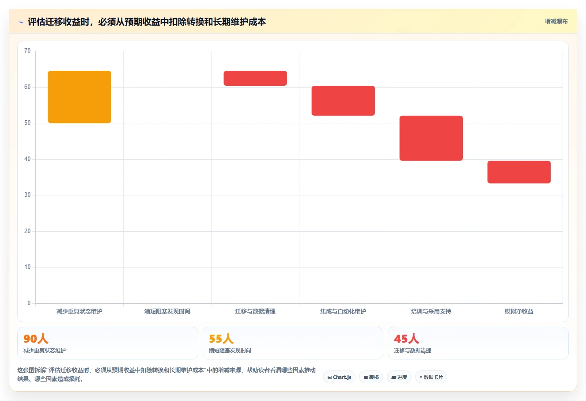This screenshot has height=401, width=586.
Task: Click the 45人 value card
Action: click(478, 343)
